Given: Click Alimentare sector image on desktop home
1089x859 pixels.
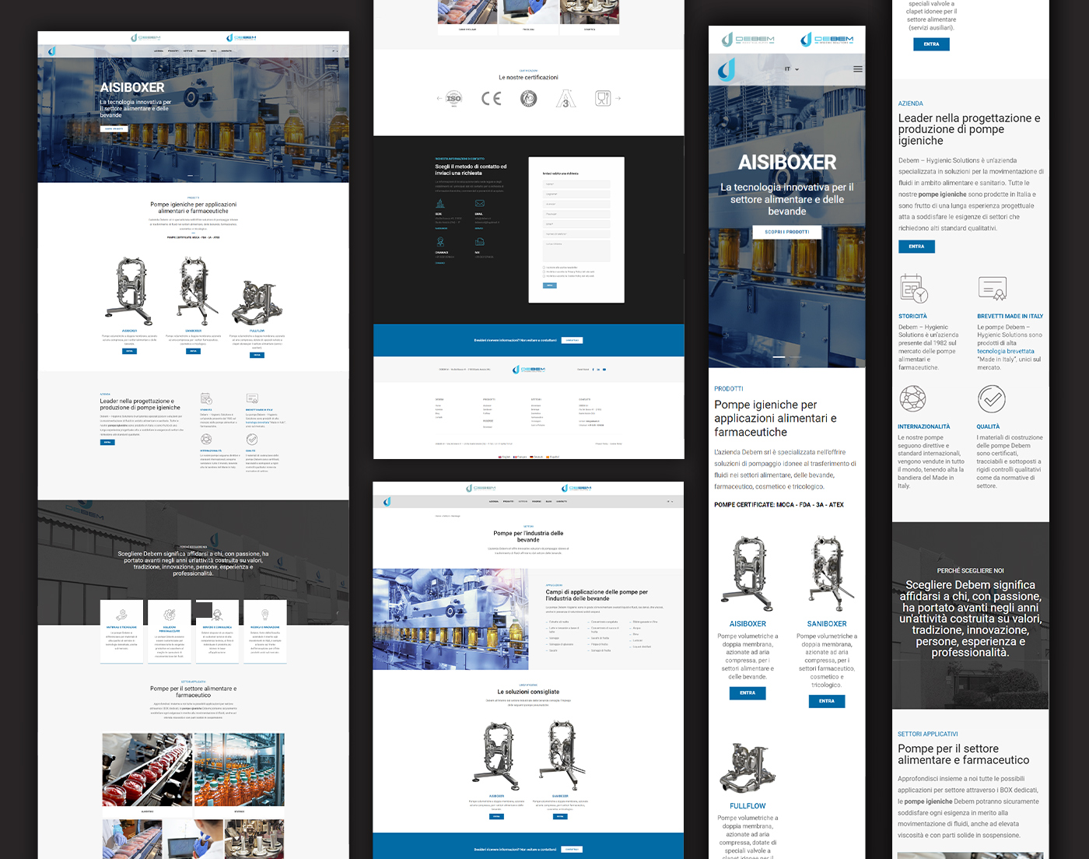Looking at the screenshot, I should [x=147, y=770].
